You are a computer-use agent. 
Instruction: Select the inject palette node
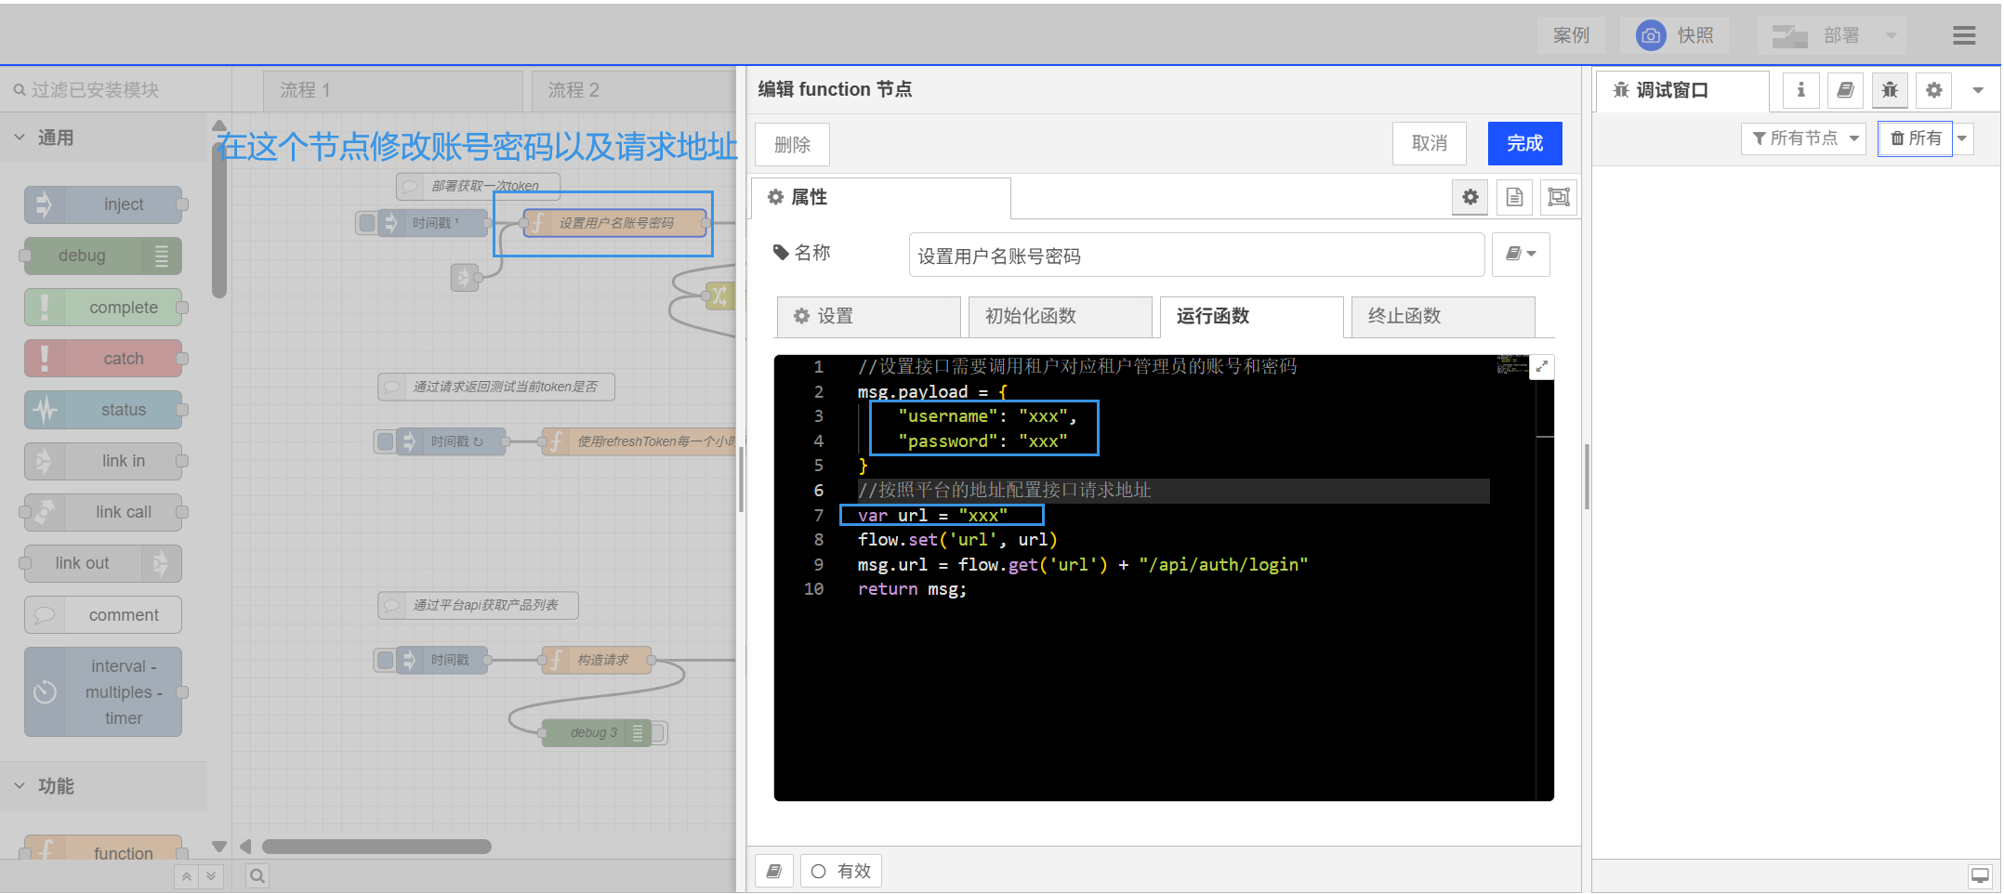click(x=104, y=204)
